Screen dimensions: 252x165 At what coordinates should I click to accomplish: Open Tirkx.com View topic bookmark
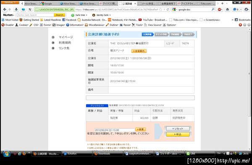(x=184, y=20)
